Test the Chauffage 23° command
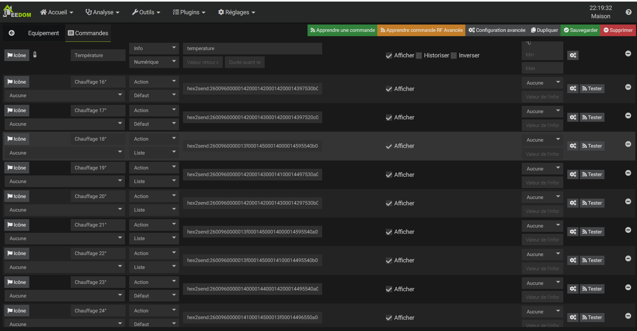 click(x=592, y=289)
